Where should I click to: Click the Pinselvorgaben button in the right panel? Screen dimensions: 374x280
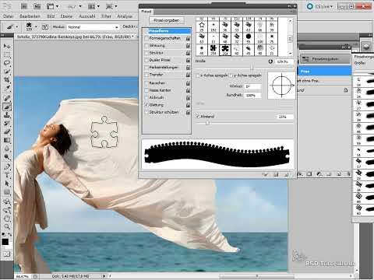(325, 59)
